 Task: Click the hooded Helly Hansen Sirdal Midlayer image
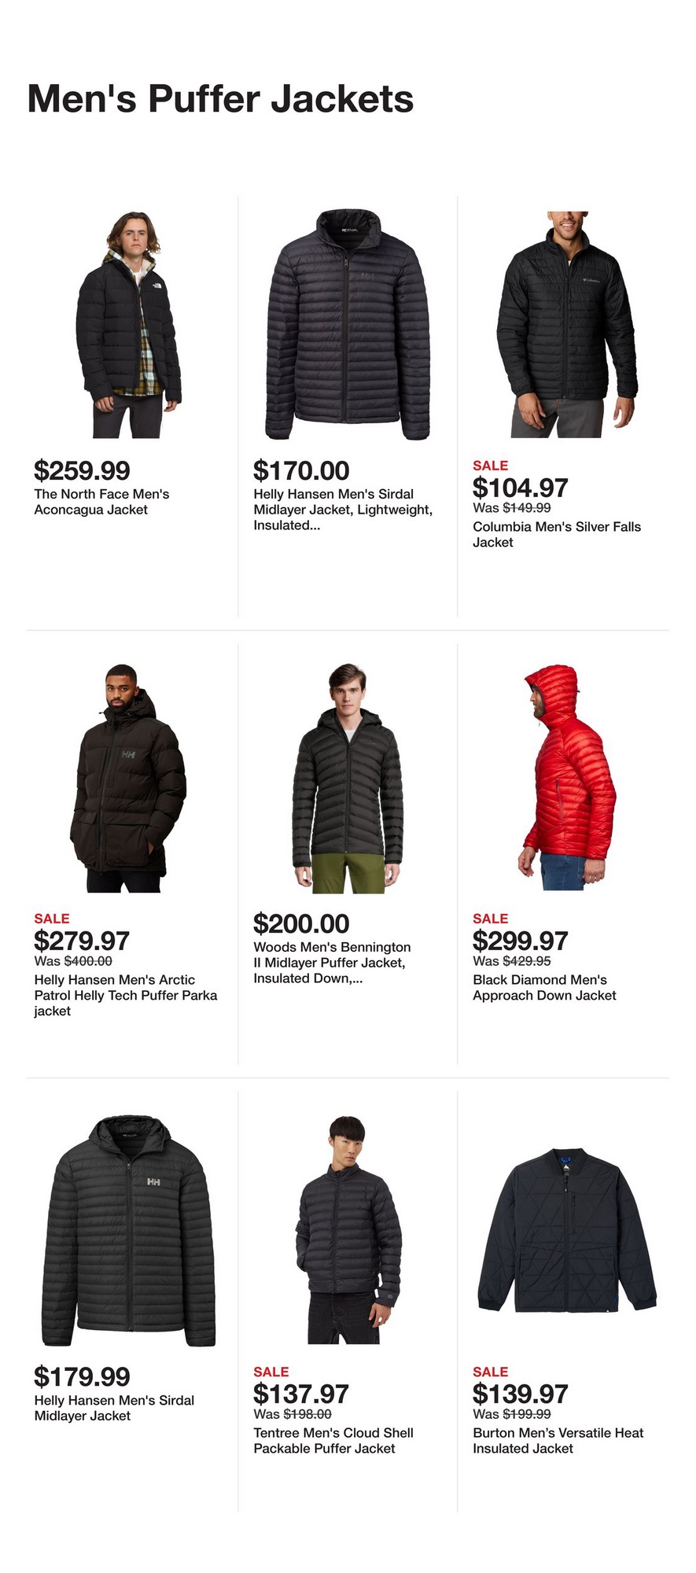(x=129, y=1230)
